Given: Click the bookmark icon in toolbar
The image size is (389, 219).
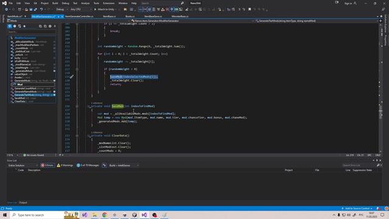Looking at the screenshot, I should coord(250,10).
